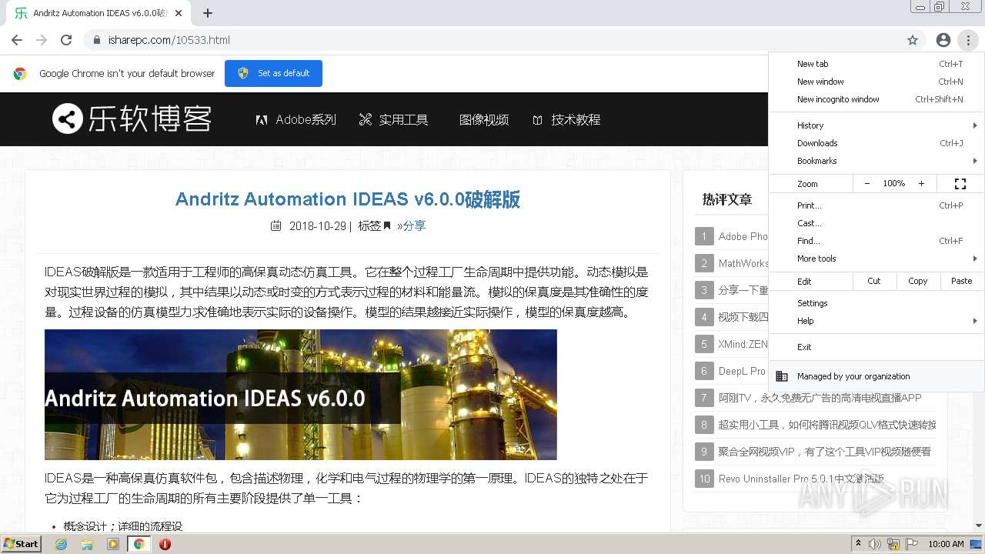Open a new browser tab with plus

208,13
